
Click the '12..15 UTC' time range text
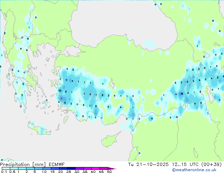pos(185,165)
